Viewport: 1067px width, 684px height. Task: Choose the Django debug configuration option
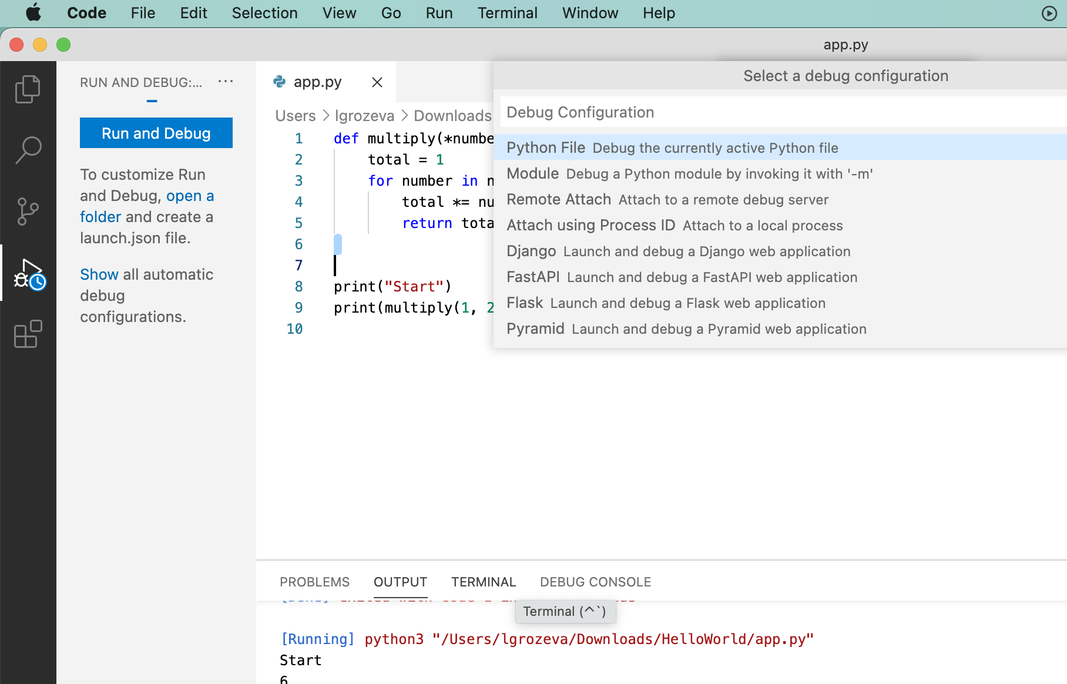point(678,252)
